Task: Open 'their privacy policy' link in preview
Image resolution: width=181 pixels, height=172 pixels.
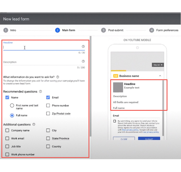Action: [130, 130]
